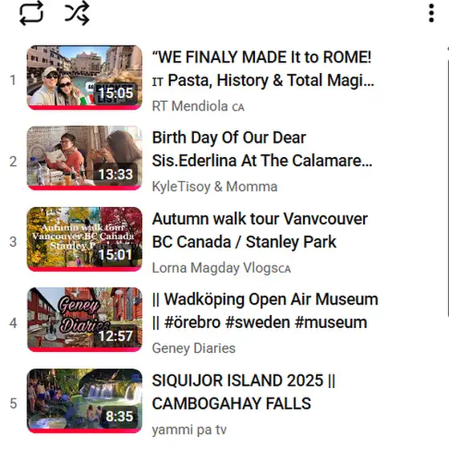Select the Geney Diaries Wadköping thumbnail

coord(84,320)
